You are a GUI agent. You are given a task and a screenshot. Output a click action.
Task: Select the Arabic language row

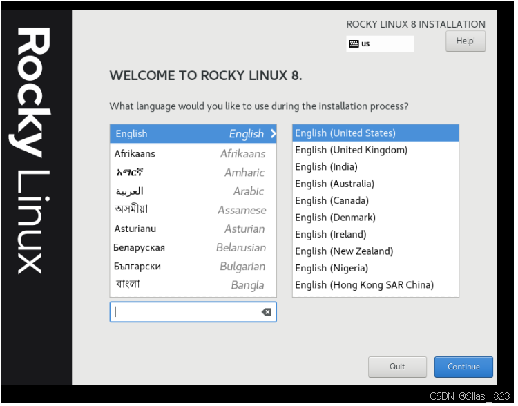click(194, 192)
